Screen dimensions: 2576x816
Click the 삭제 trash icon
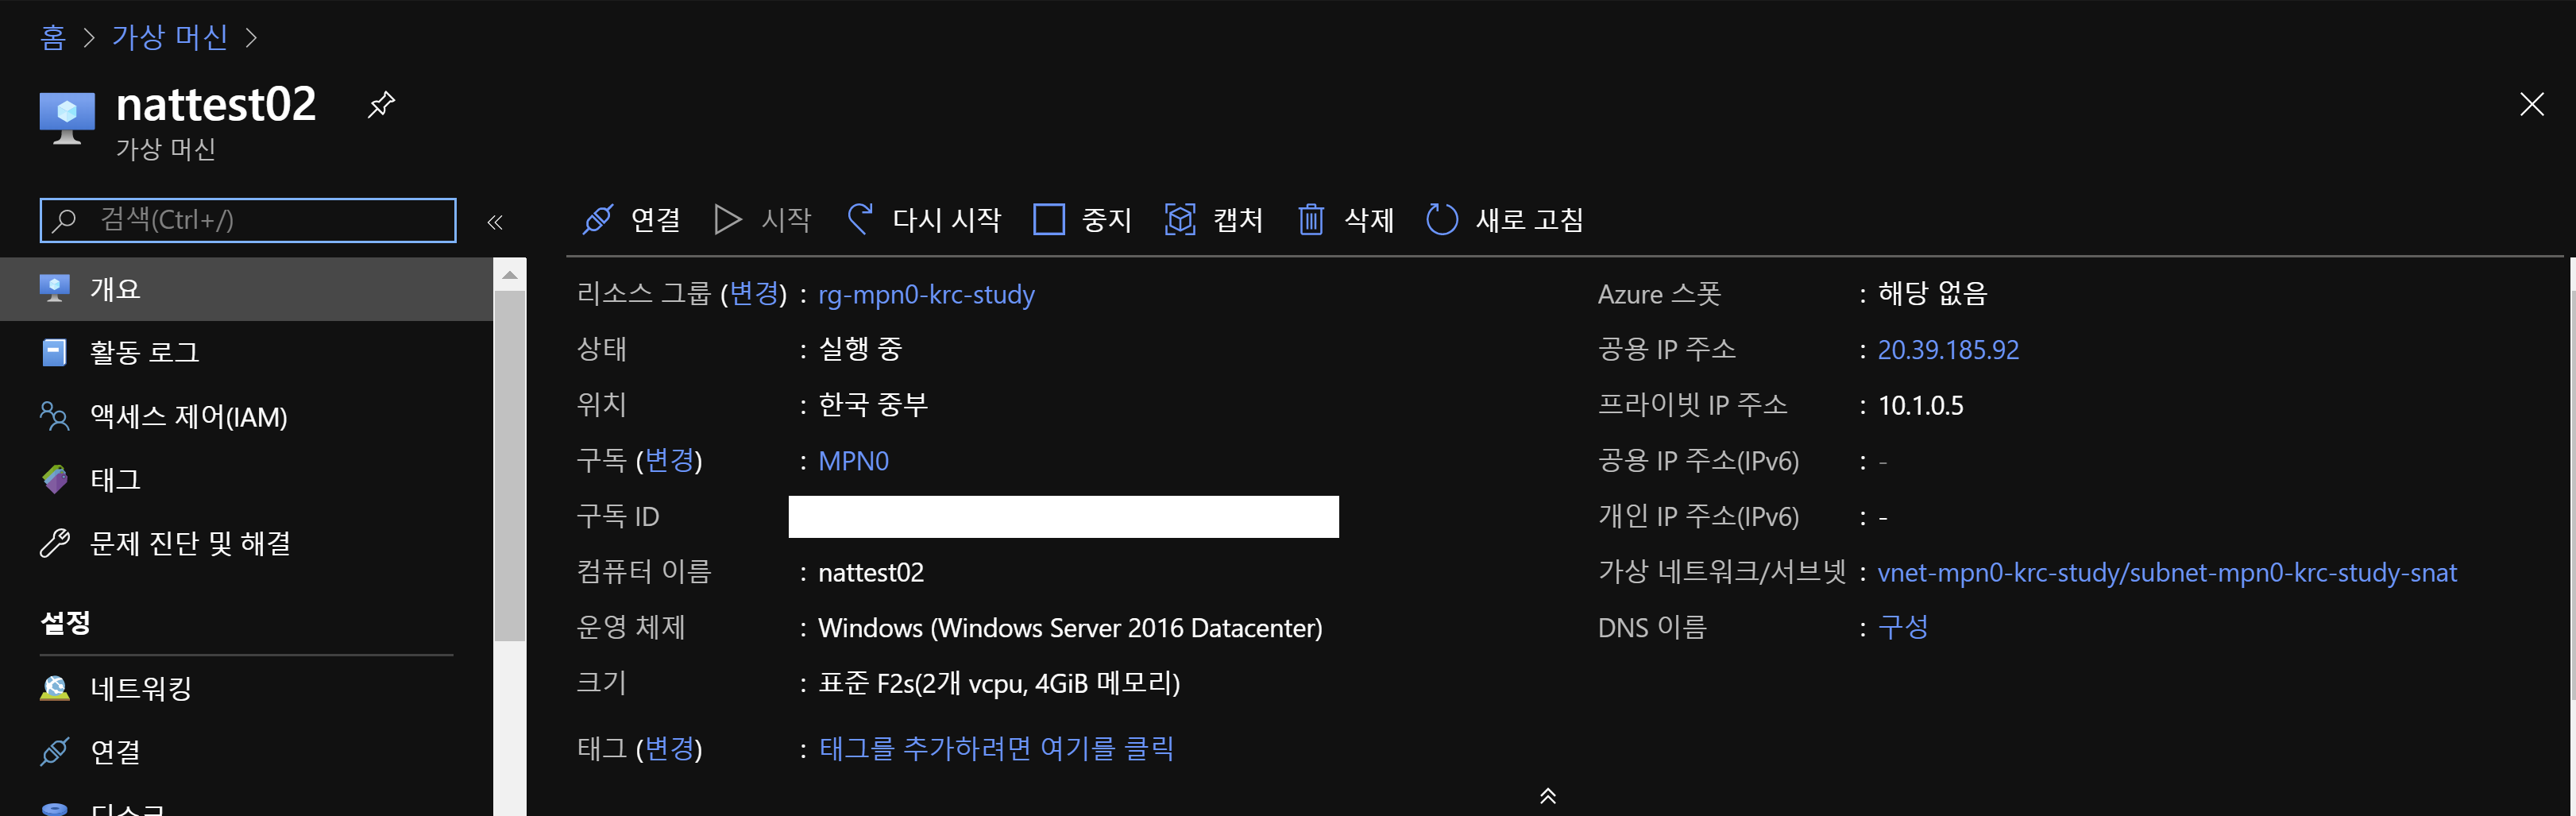point(1311,219)
